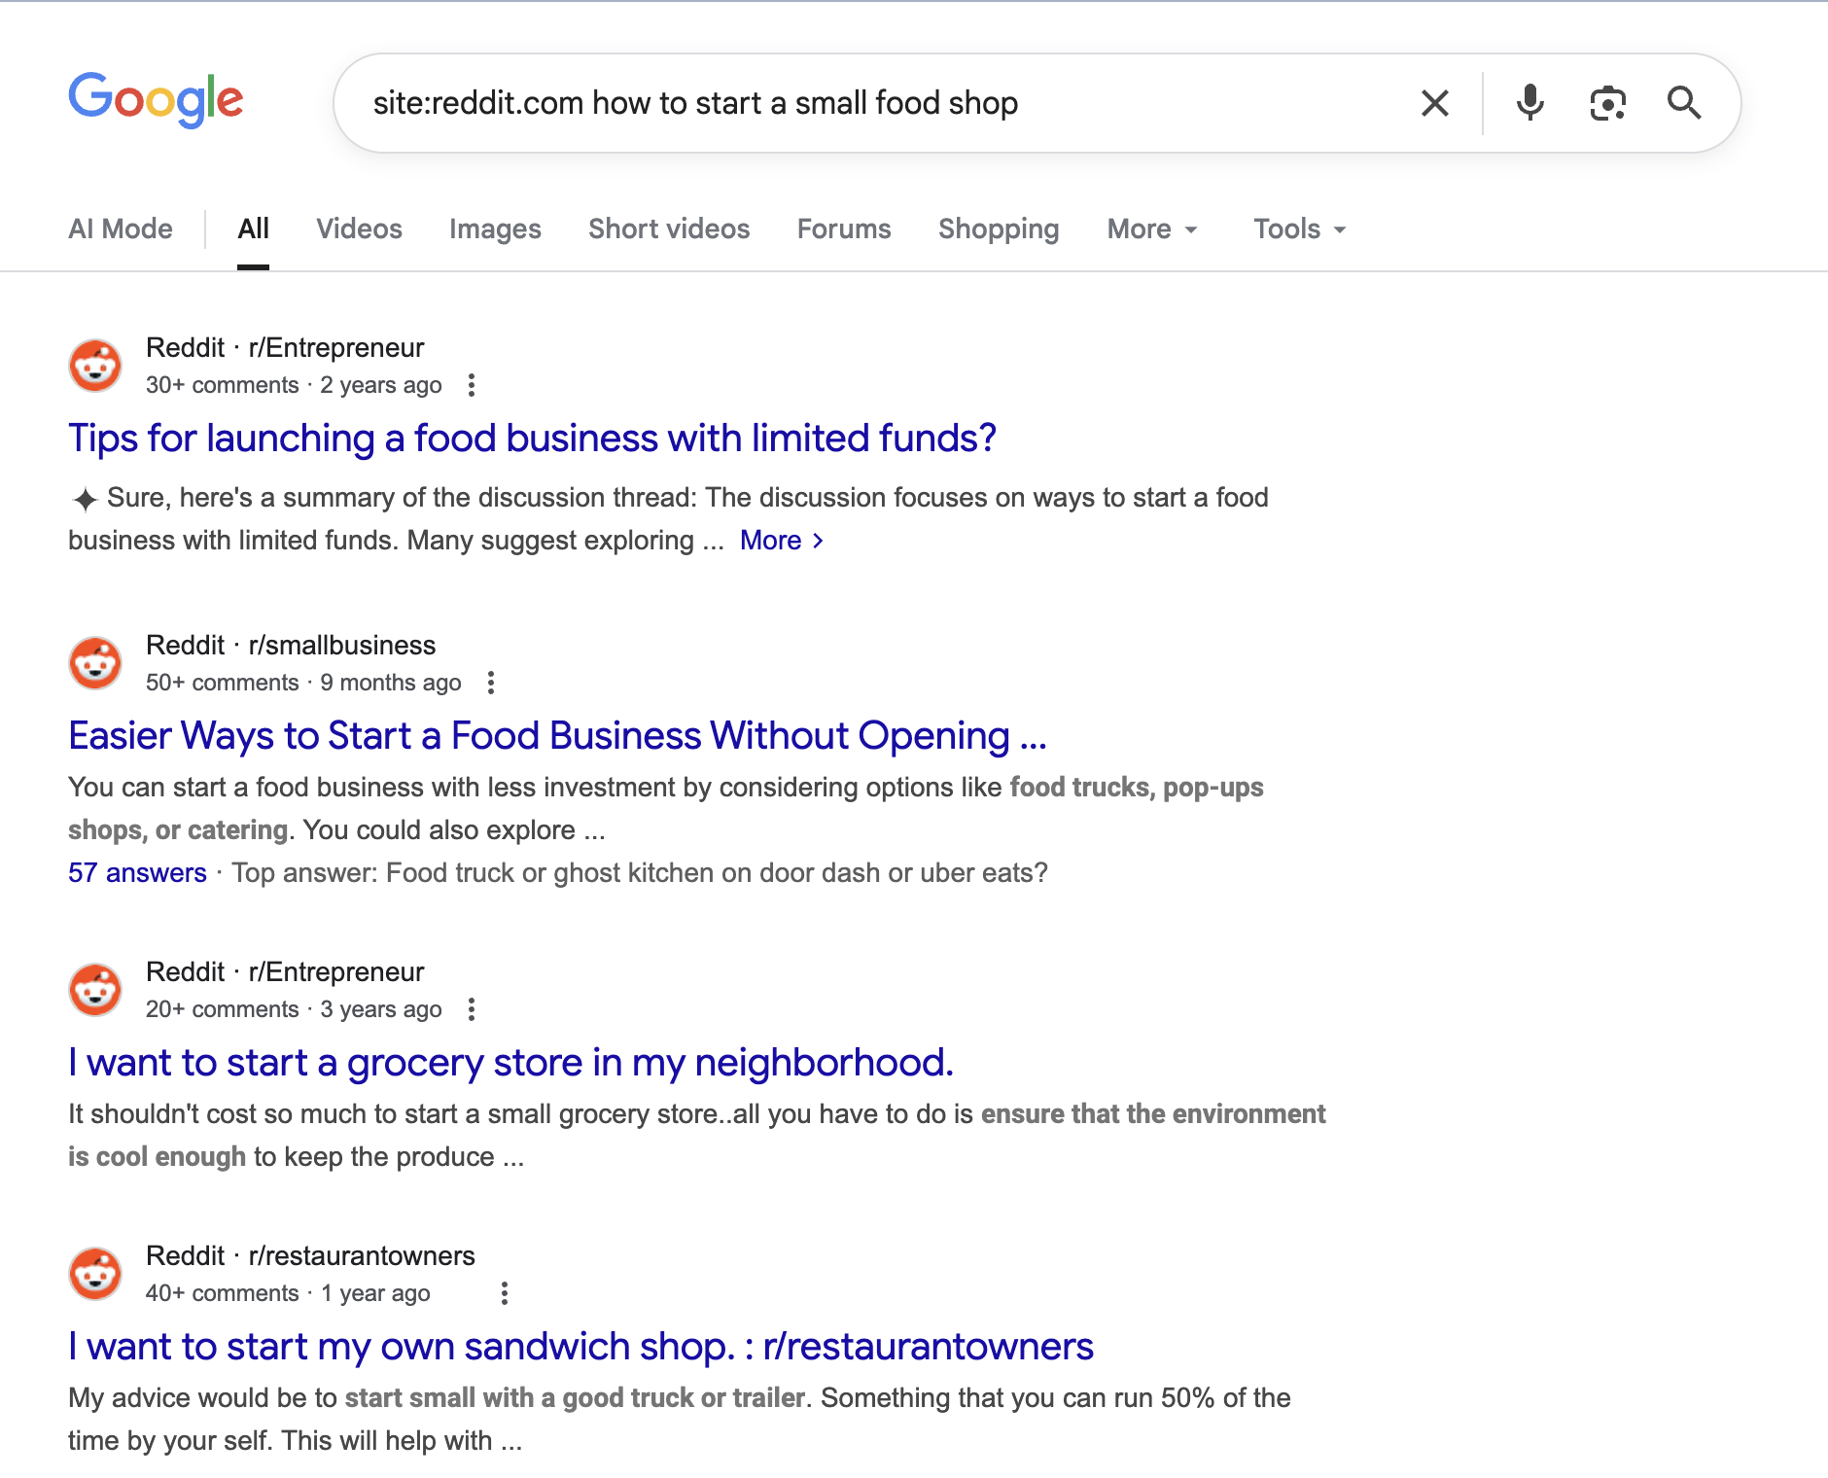Screen dimensions: 1828x1478
Task: Switch to the Forums tab
Action: click(843, 229)
